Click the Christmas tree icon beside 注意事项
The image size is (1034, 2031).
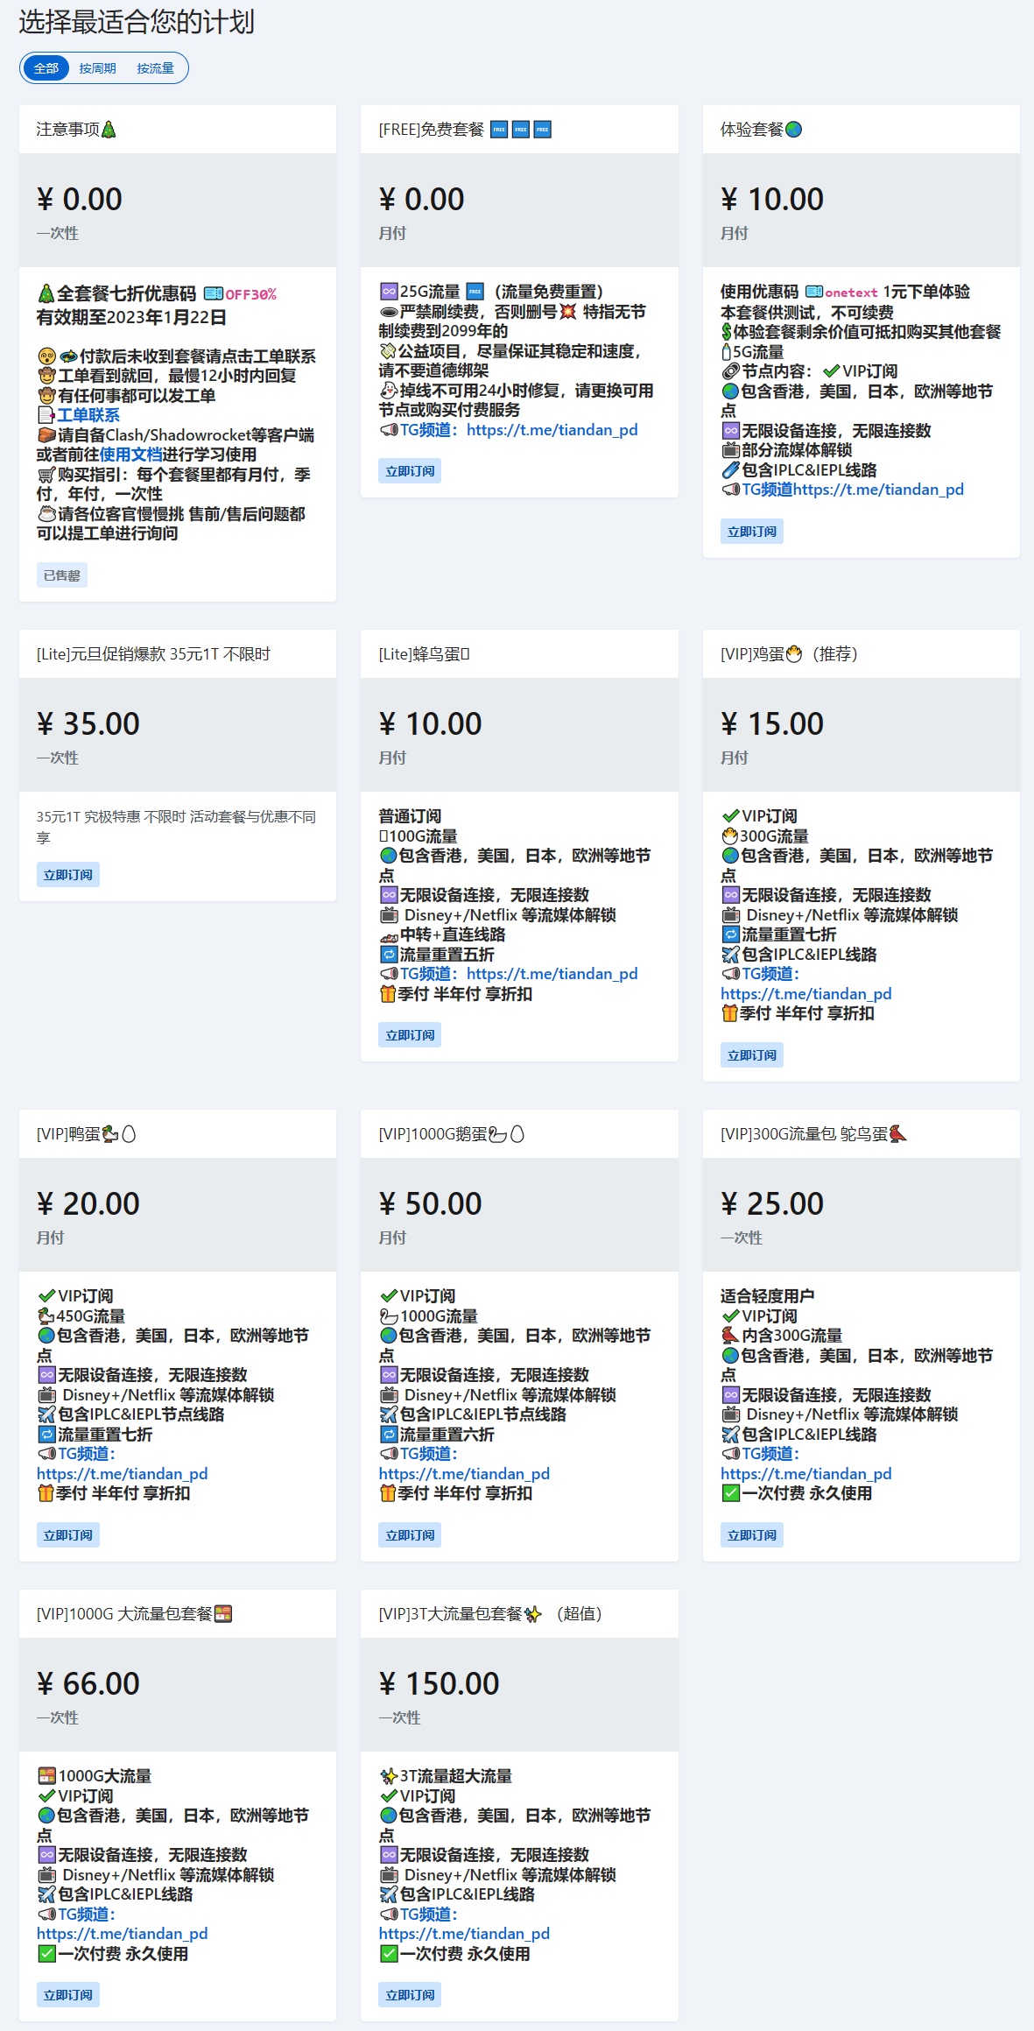pyautogui.click(x=109, y=130)
